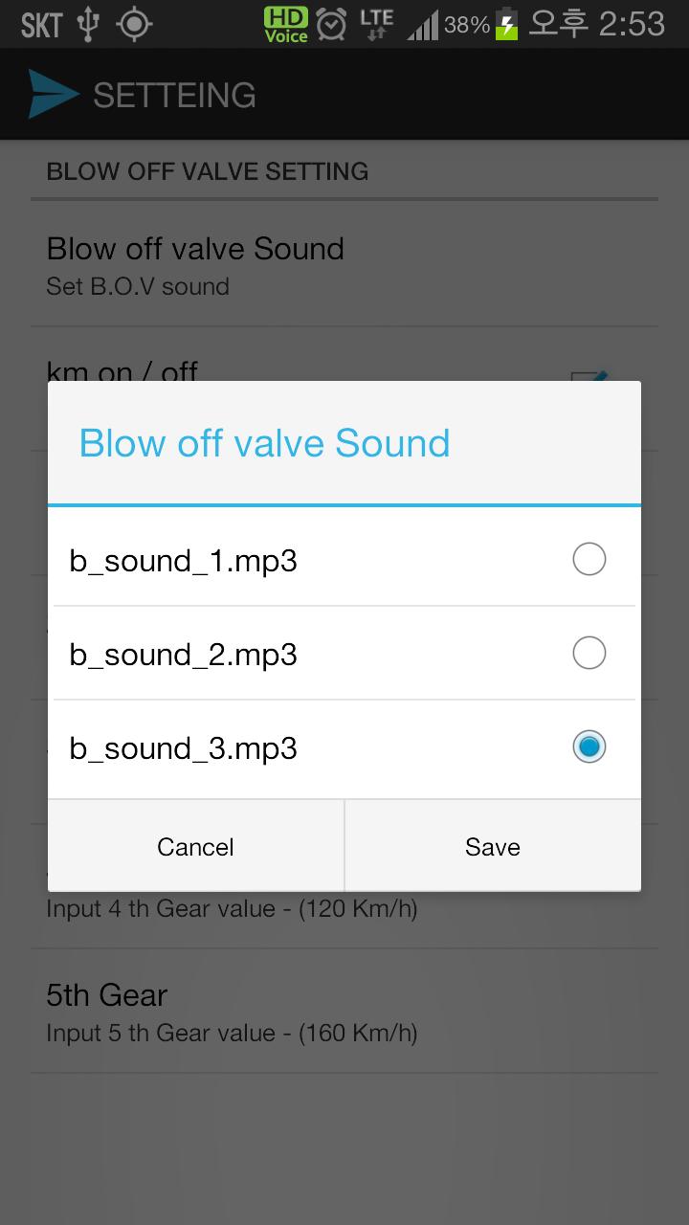
Task: Select the b_sound_1.mp3 radio button
Action: click(x=589, y=559)
